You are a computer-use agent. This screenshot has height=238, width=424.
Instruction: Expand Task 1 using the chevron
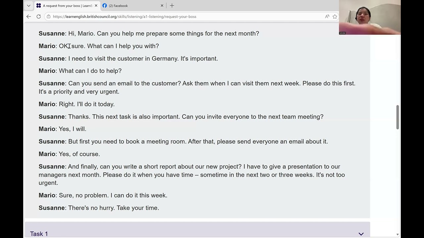tap(361, 234)
